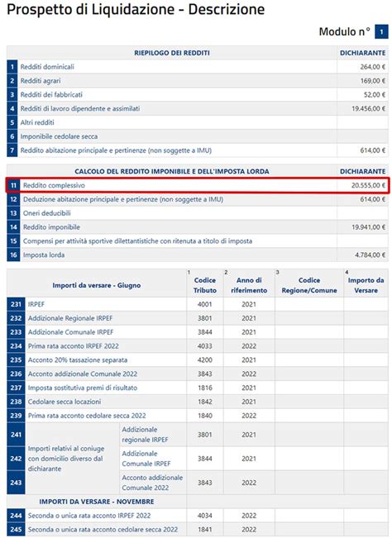Screen dimensions: 392x538
Task: Click the 'Imposta lorda' label
Action: coord(44,255)
